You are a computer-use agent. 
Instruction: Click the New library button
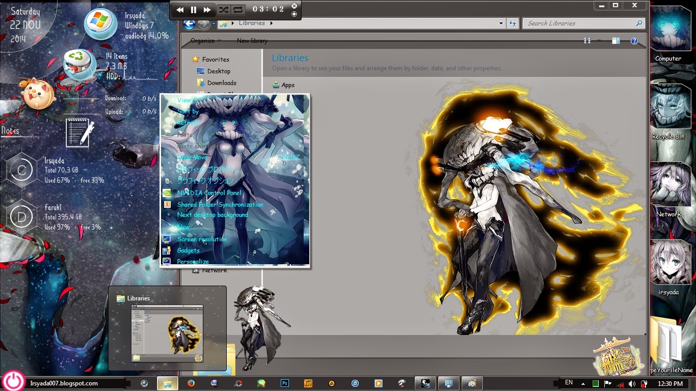click(x=252, y=41)
